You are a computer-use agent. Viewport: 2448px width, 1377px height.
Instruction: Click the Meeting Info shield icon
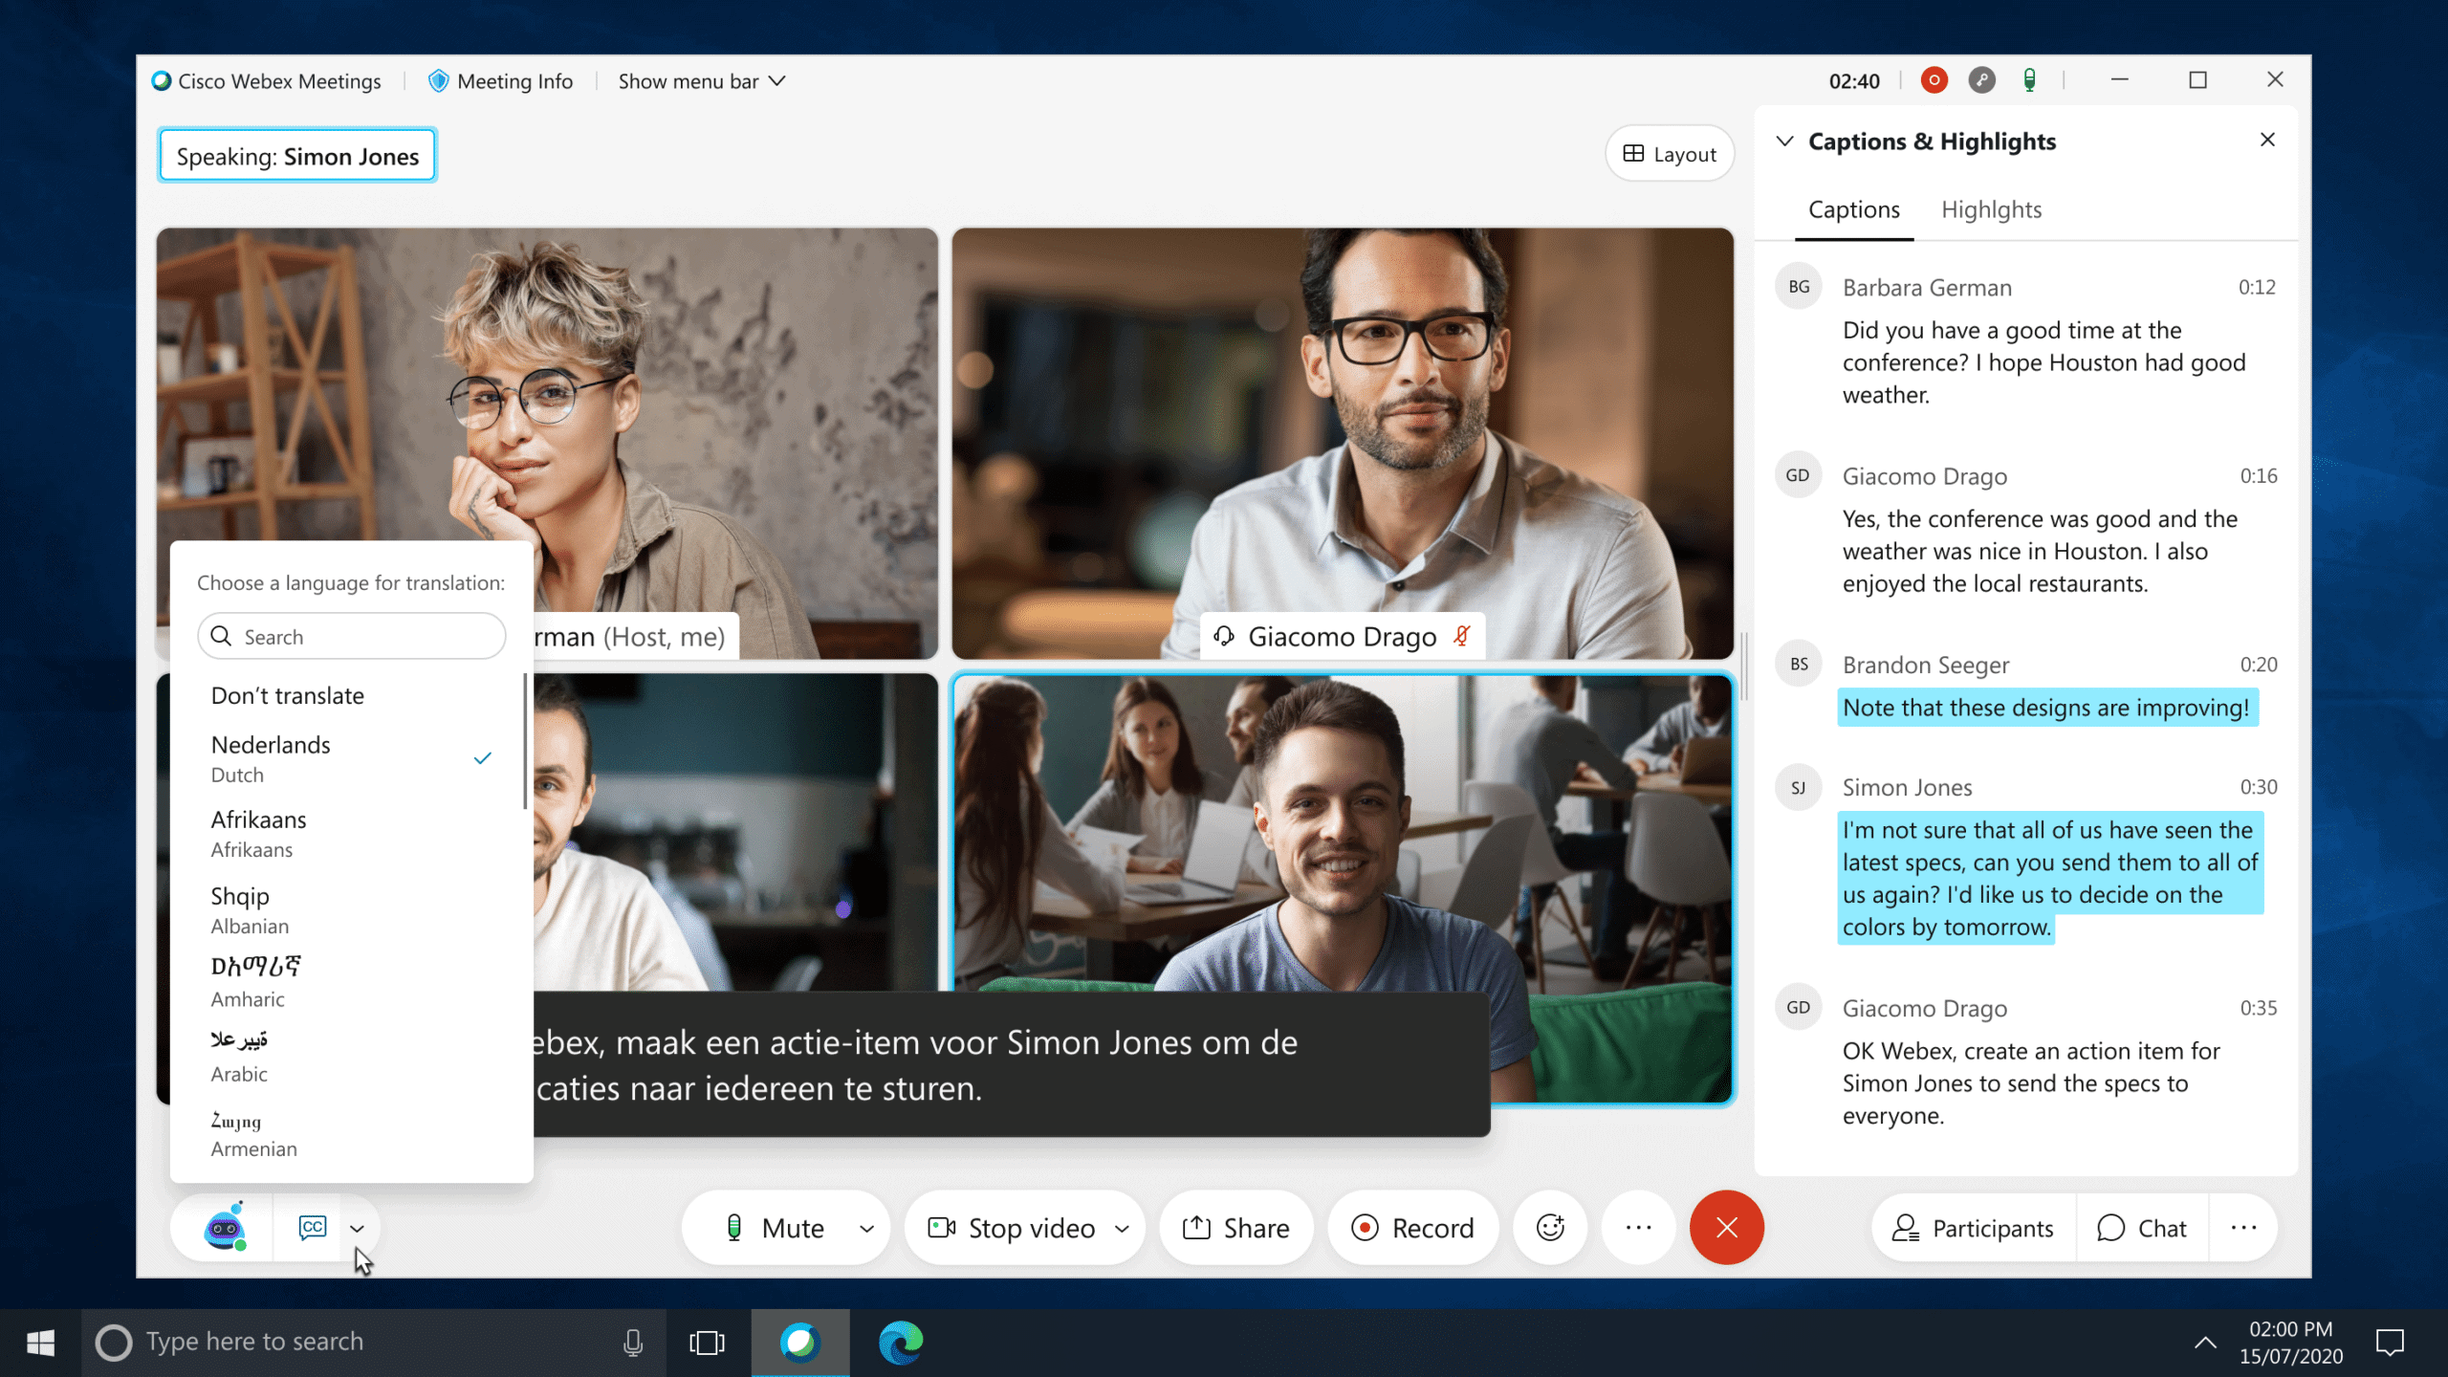tap(439, 80)
